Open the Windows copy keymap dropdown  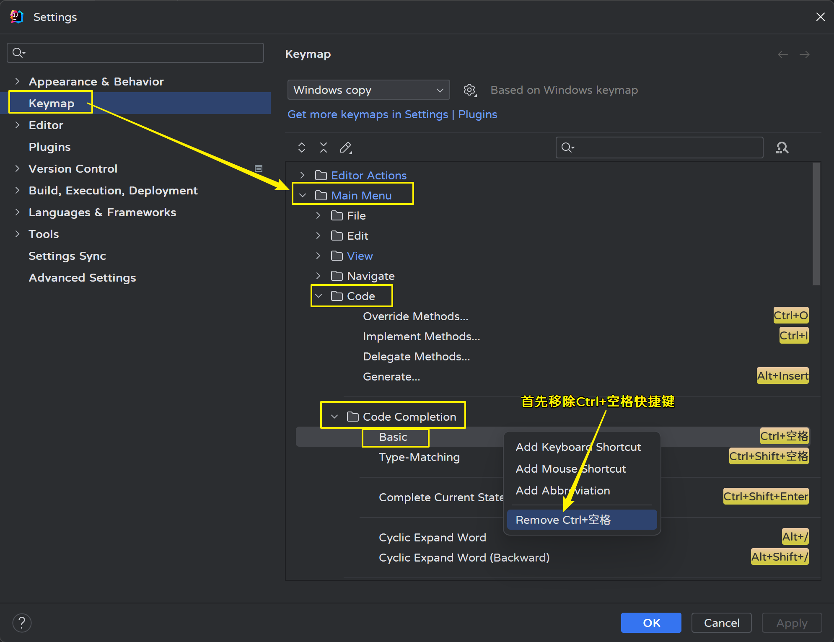tap(368, 90)
